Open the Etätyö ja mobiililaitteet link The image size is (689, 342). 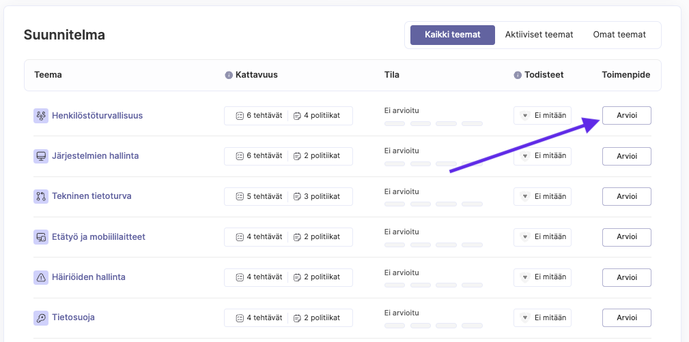pos(98,237)
